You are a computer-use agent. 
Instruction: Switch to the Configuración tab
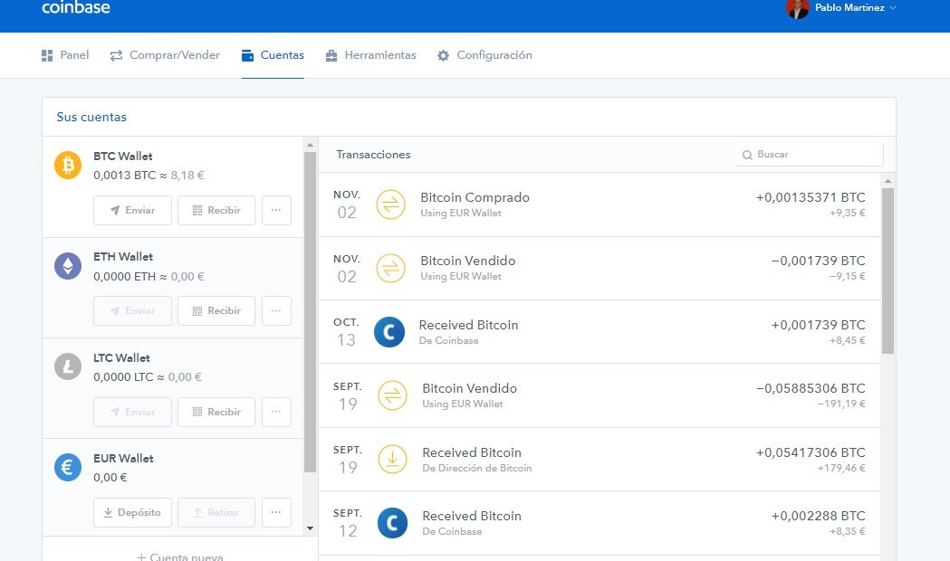485,55
